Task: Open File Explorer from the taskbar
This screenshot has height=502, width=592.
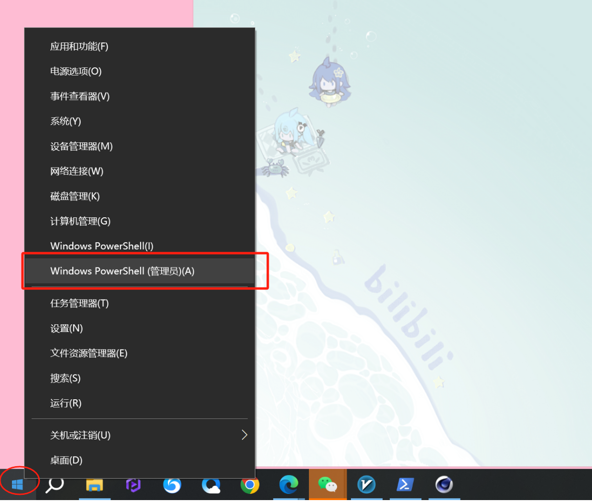Action: (94, 485)
